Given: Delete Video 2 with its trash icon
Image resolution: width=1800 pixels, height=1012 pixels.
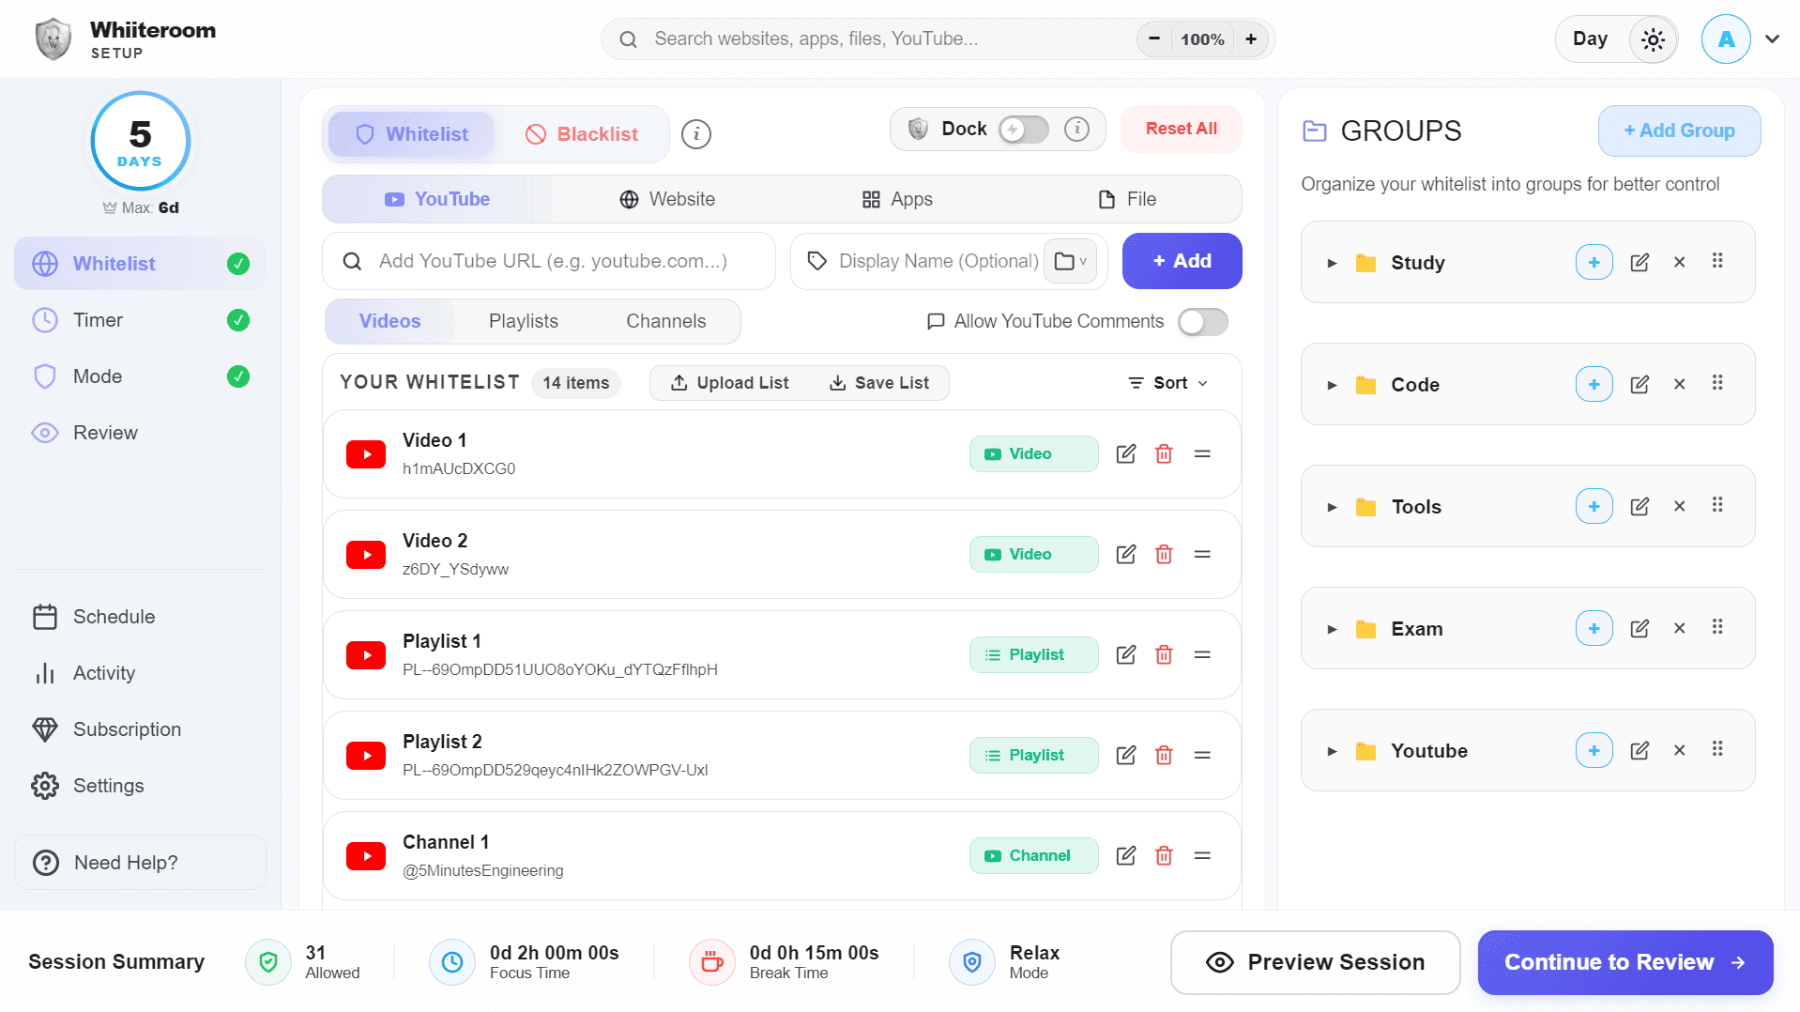Looking at the screenshot, I should point(1164,555).
